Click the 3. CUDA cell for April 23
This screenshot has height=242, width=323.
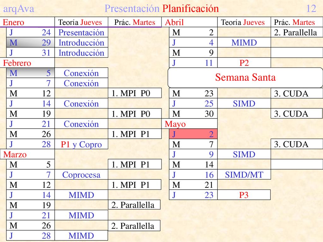click(x=297, y=93)
